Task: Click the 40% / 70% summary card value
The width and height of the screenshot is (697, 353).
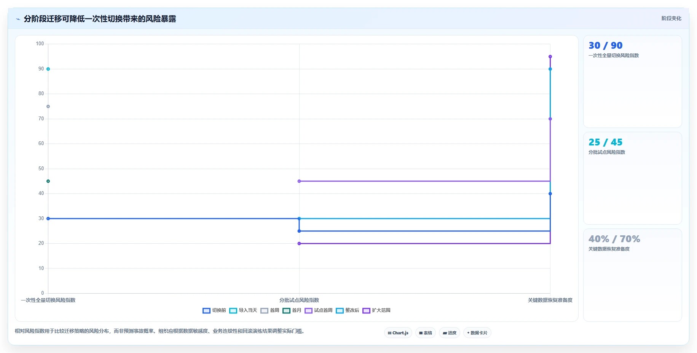Action: click(x=614, y=239)
